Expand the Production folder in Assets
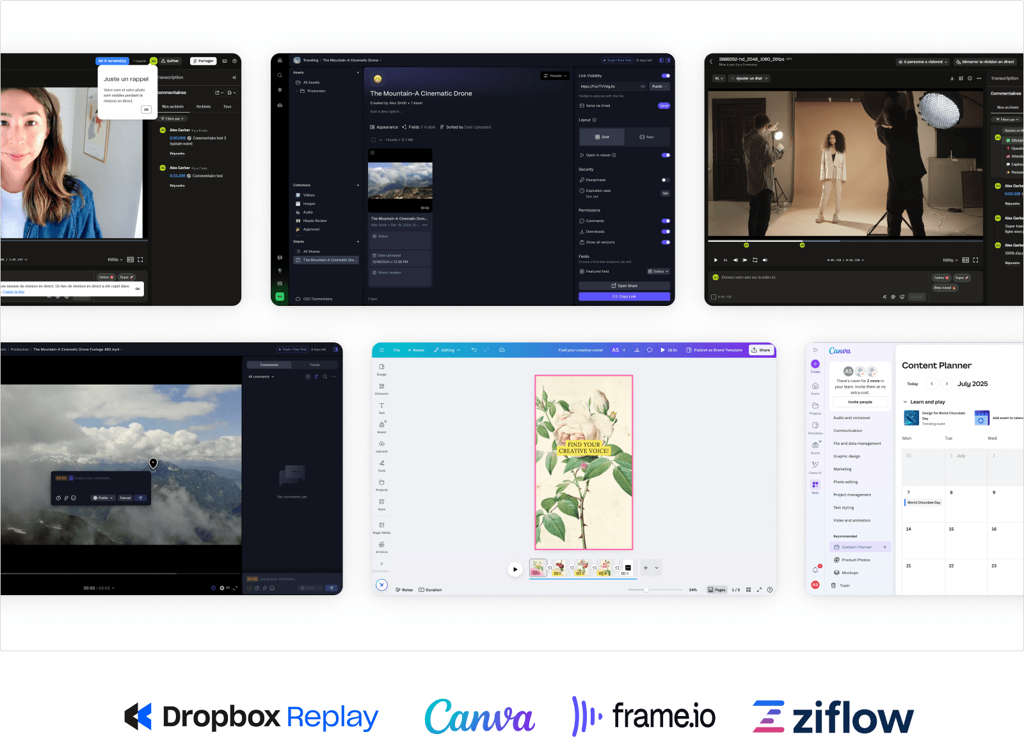The image size is (1024, 741). (297, 91)
